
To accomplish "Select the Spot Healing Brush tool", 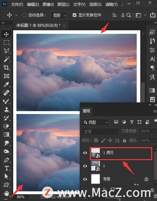I will [x=6, y=93].
